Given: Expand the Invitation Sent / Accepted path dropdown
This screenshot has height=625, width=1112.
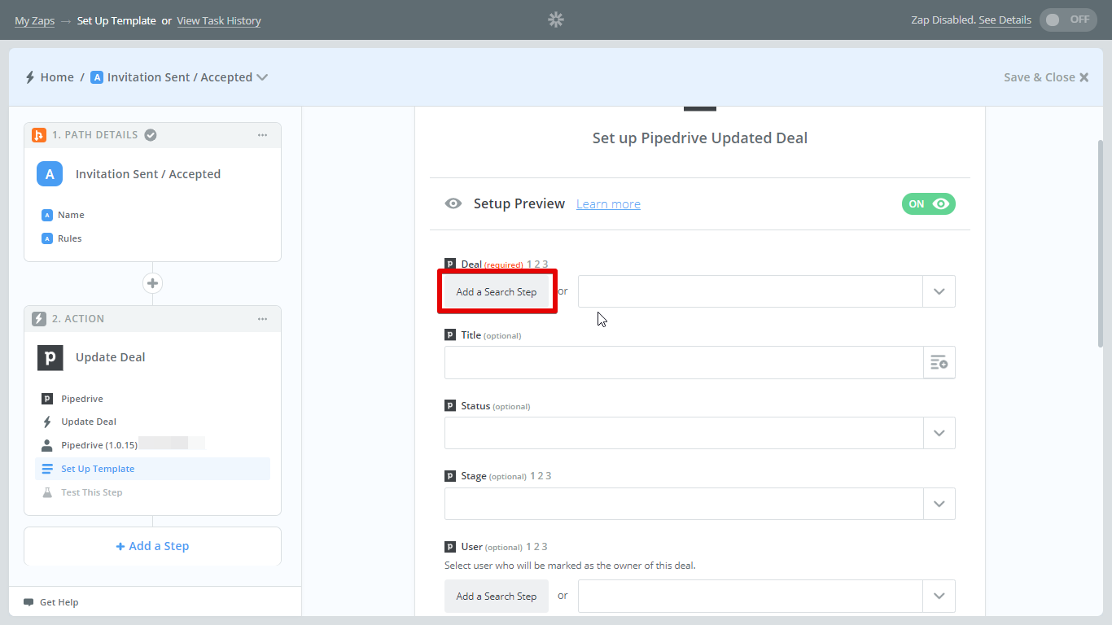Looking at the screenshot, I should coord(262,77).
